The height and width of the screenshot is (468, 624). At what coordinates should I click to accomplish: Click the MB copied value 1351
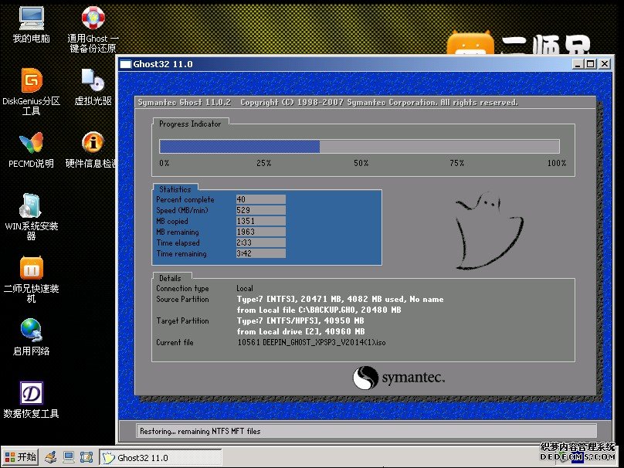click(x=261, y=221)
